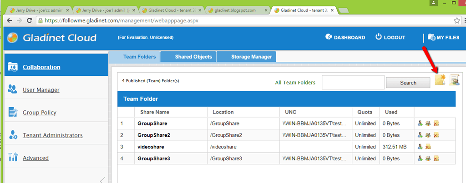Delete the GroupShare3 team folder
The height and width of the screenshot is (183, 466).
coord(436,158)
